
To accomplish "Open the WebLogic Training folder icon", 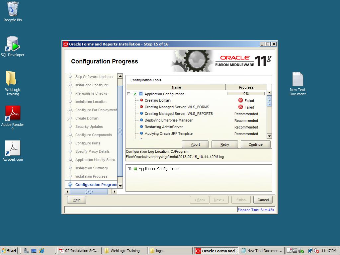I will [12, 79].
